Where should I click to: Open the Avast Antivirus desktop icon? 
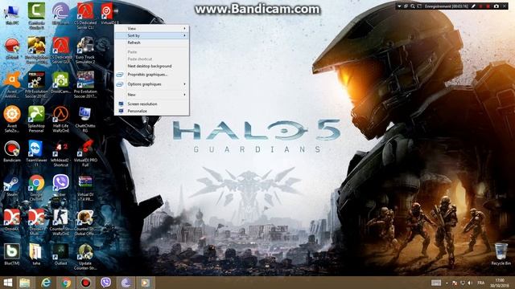[x=12, y=84]
